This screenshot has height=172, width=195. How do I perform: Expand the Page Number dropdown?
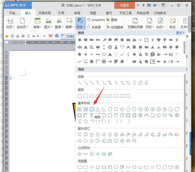pyautogui.click(x=150, y=24)
